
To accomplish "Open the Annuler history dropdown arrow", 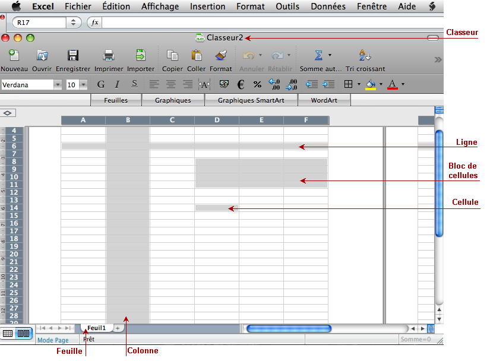I will [x=260, y=55].
